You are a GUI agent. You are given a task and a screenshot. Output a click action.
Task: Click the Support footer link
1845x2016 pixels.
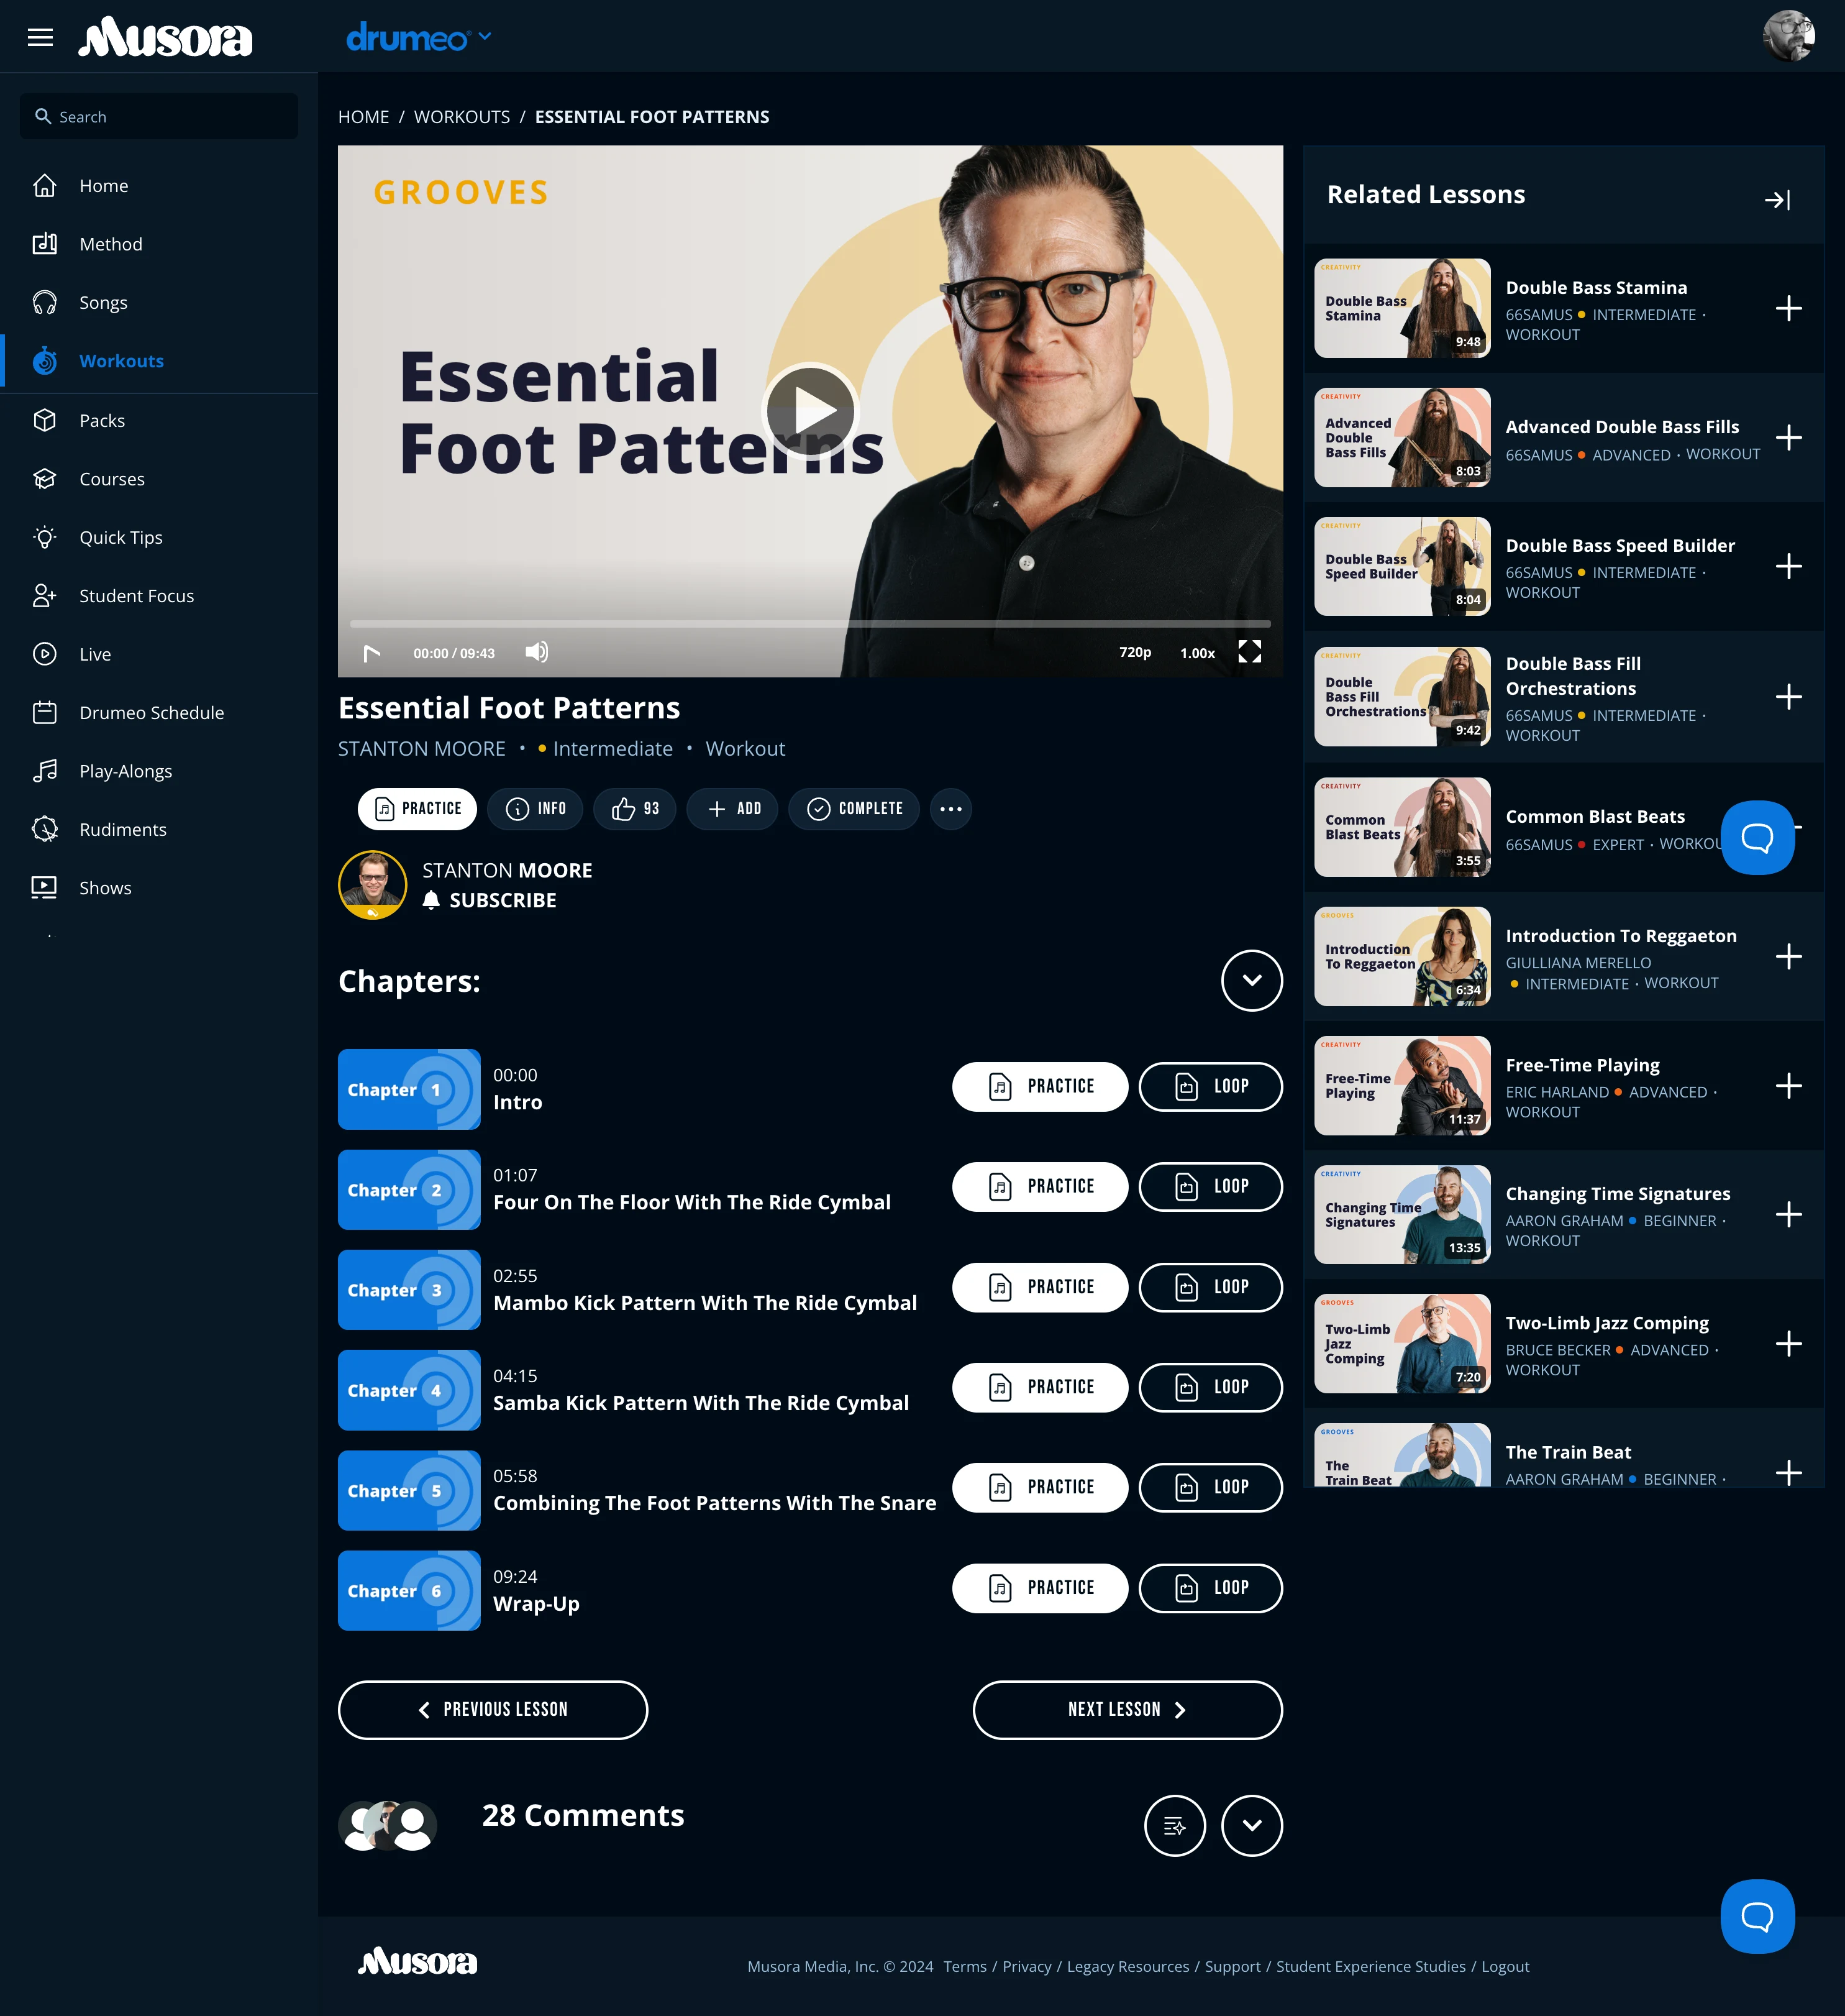pyautogui.click(x=1232, y=1966)
